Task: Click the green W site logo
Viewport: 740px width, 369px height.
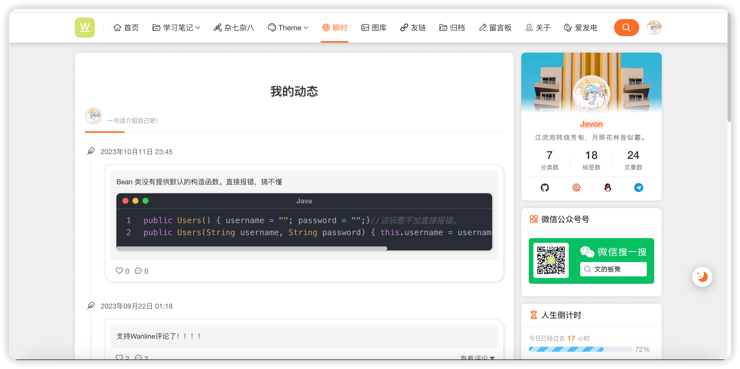Action: click(x=85, y=28)
